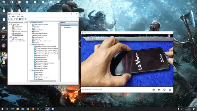
Task: Click the Oracle VM VirtualBox desktop icon
Action: pos(4,38)
